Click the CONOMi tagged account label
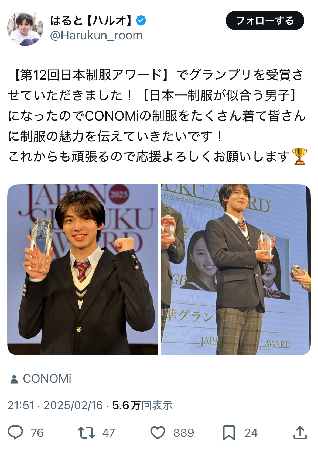The width and height of the screenshot is (318, 455). pyautogui.click(x=47, y=379)
